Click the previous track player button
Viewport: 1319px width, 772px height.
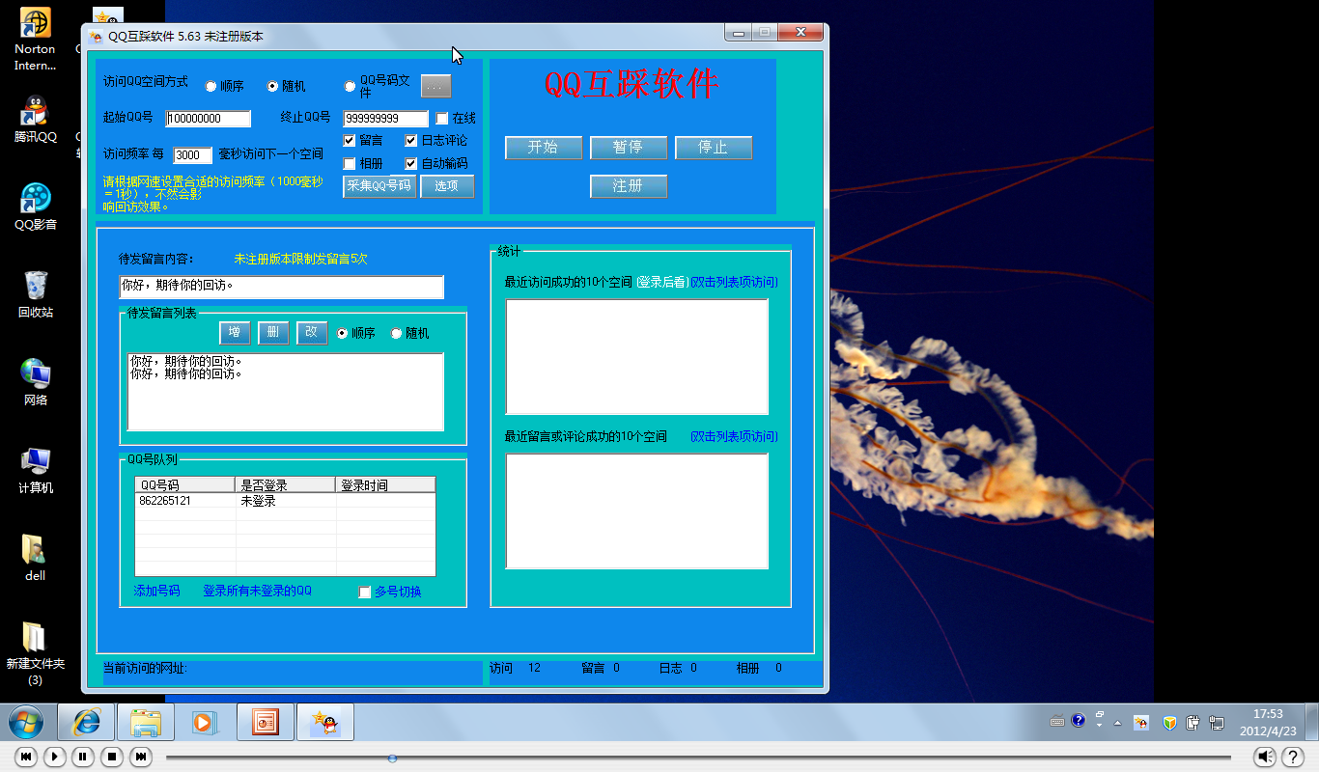[x=26, y=757]
